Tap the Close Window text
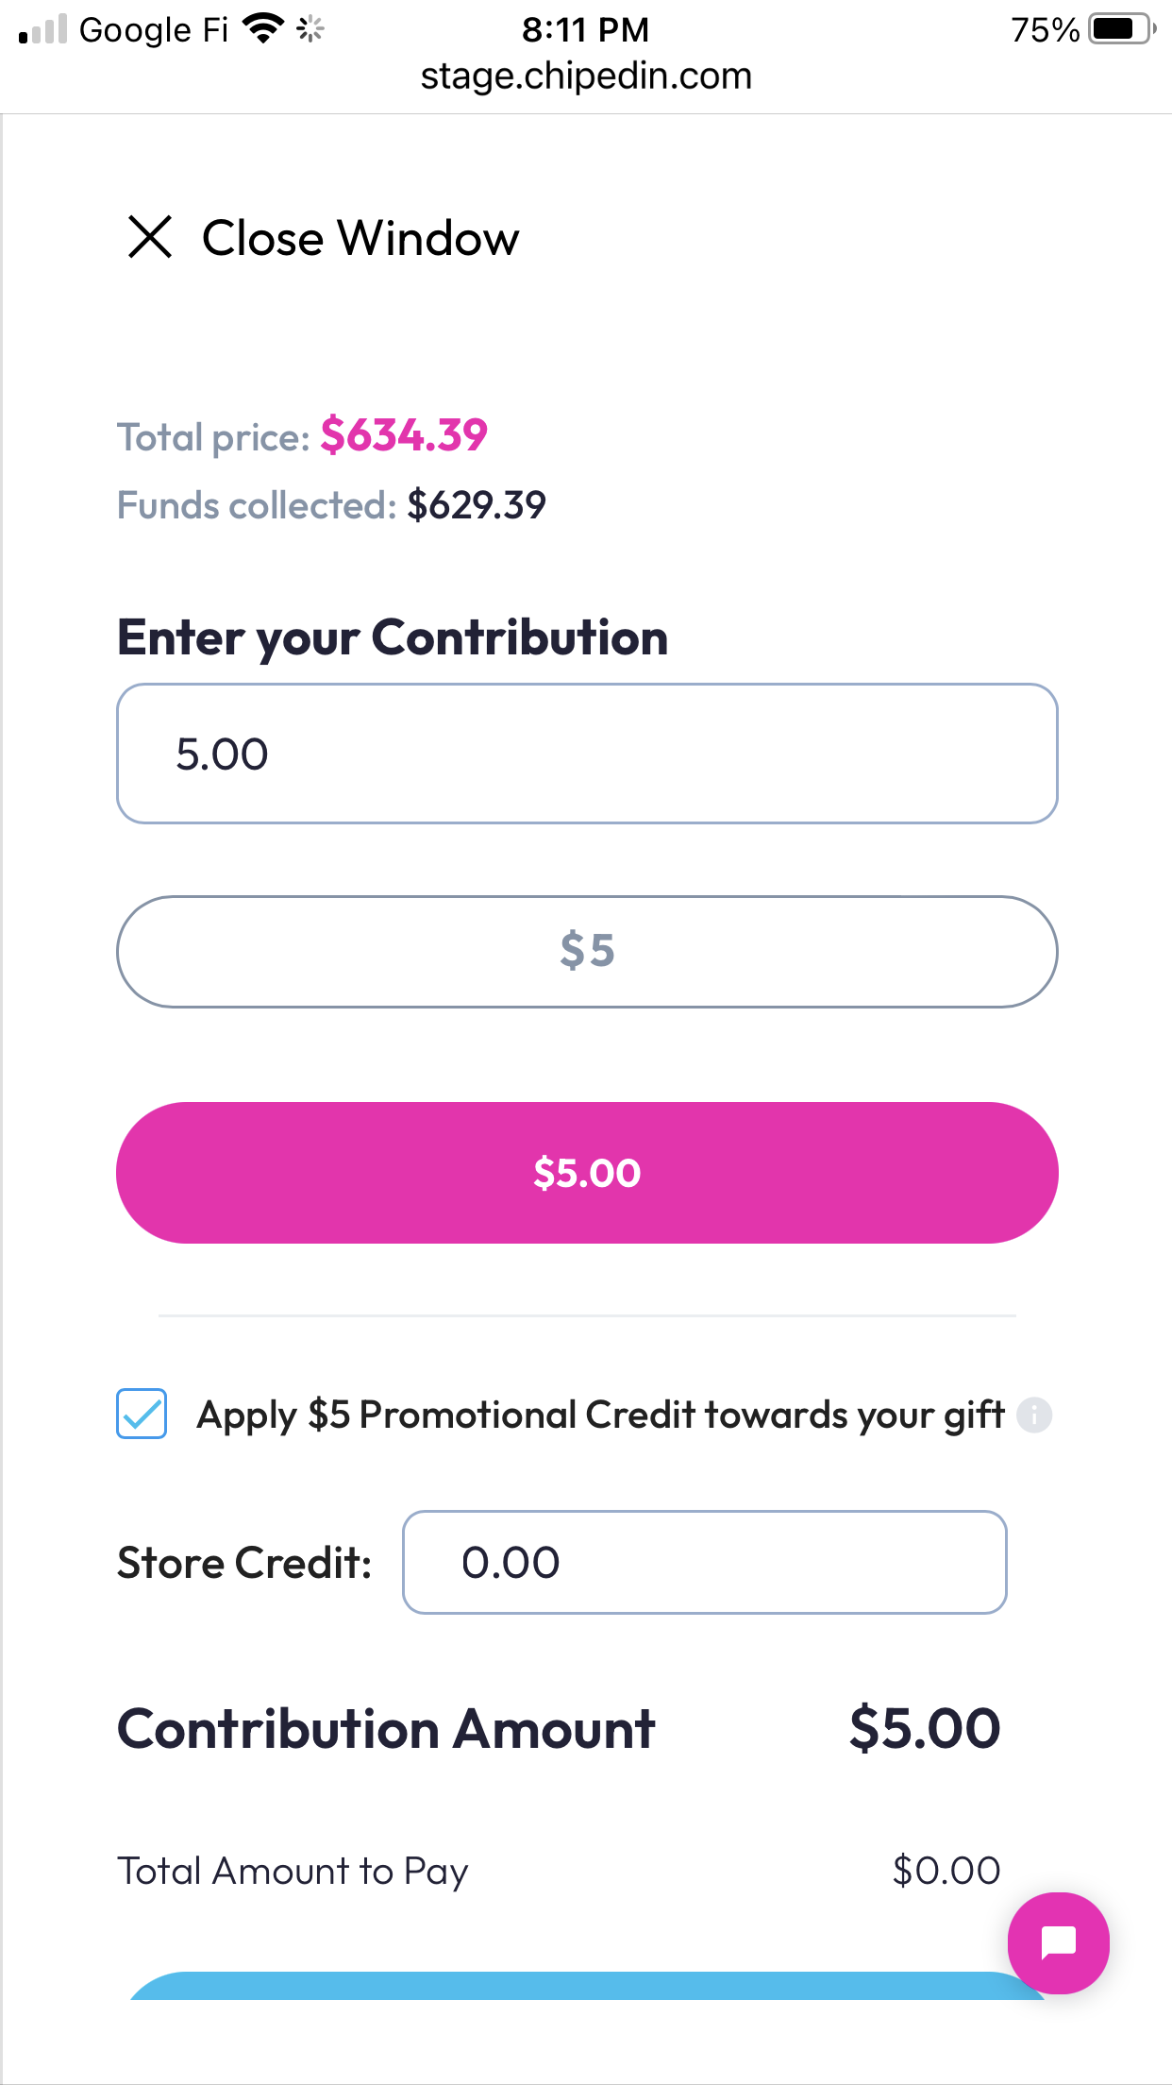The width and height of the screenshot is (1172, 2085). click(x=360, y=238)
